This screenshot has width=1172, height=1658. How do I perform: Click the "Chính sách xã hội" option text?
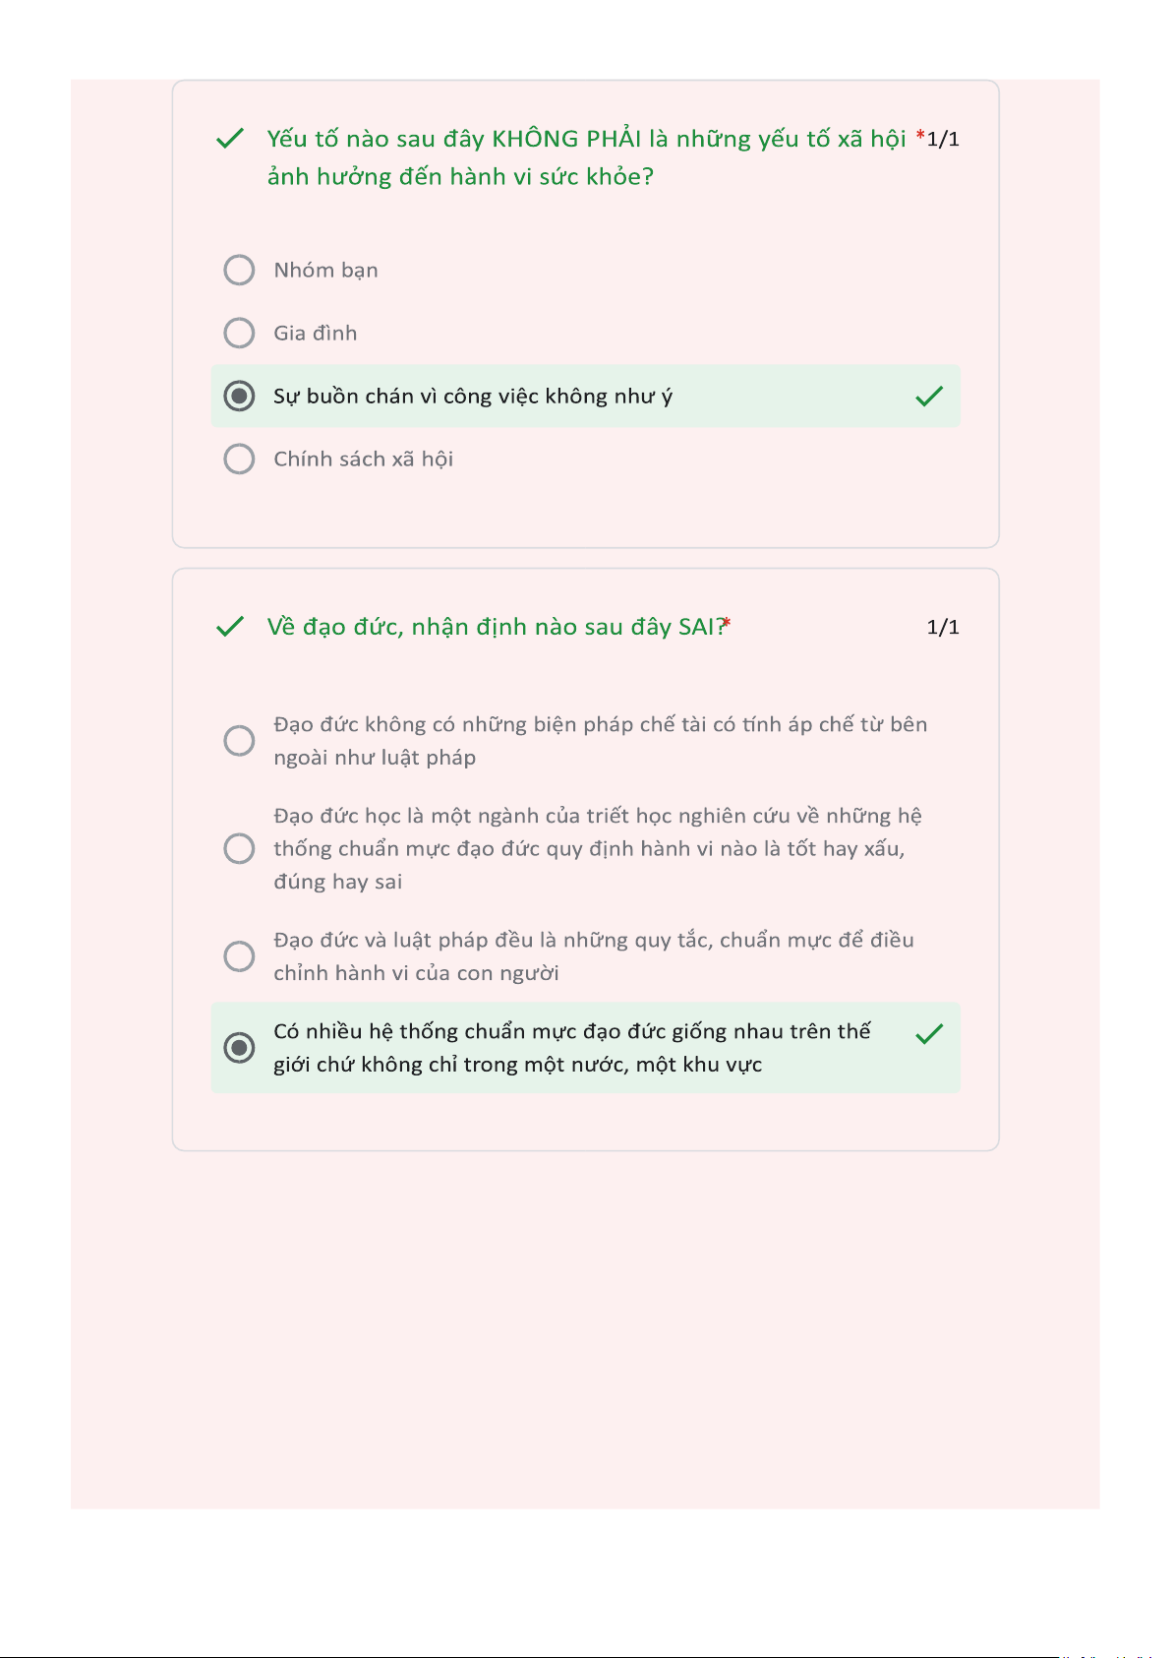(363, 460)
